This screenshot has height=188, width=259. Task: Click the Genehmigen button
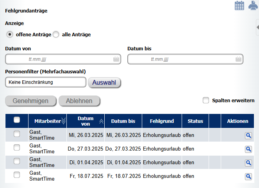[30, 101]
